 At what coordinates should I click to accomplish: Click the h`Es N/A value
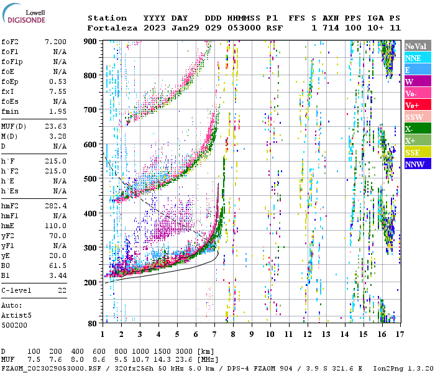(60, 191)
